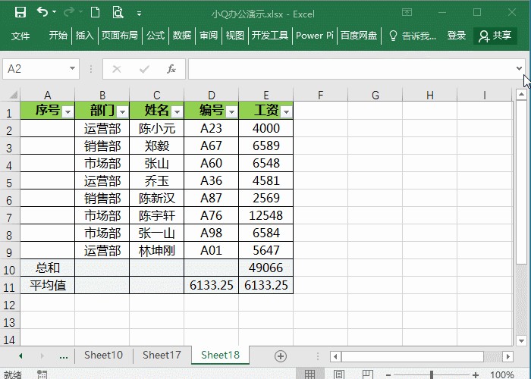This screenshot has height=379, width=531.
Task: Open the 姓名 column filter dropdown
Action: 176,111
